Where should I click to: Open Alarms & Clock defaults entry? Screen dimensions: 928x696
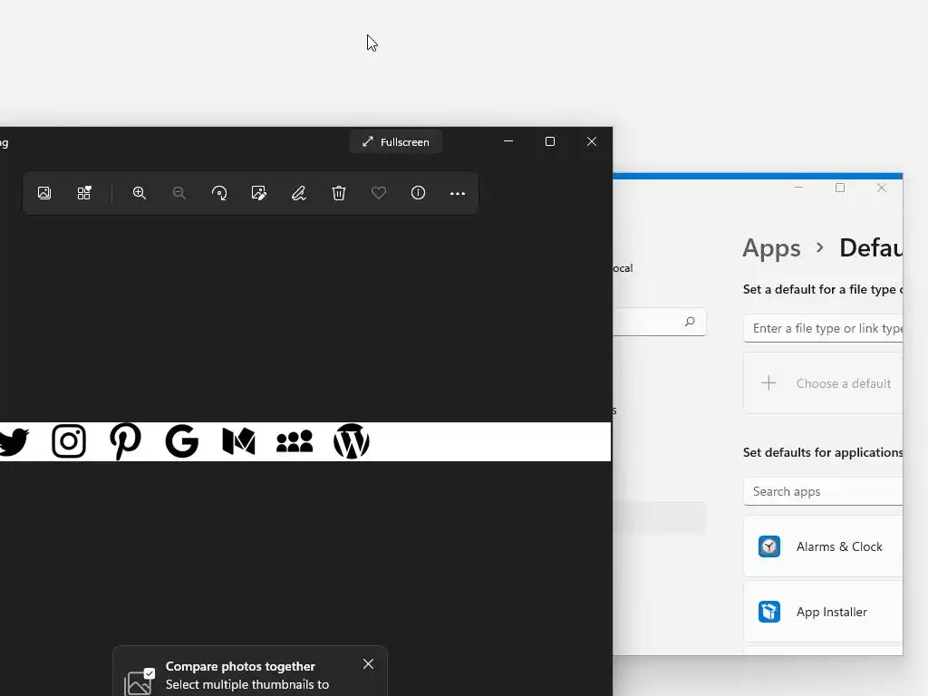coord(823,546)
